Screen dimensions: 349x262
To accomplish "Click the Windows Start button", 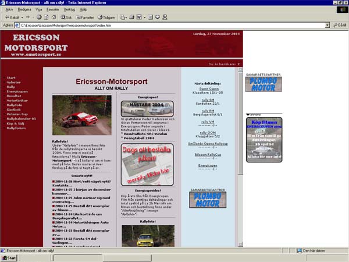I will [9, 258].
